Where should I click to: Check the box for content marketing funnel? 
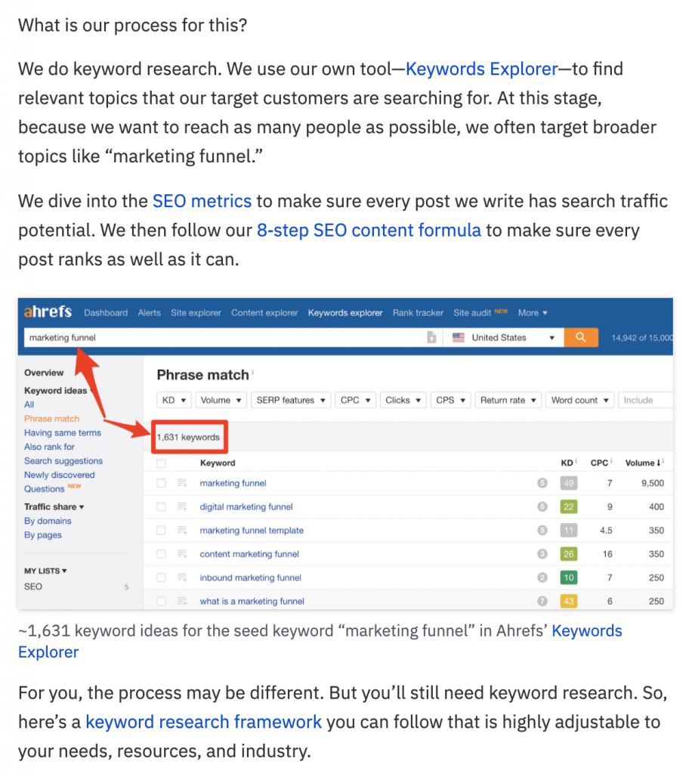(x=161, y=554)
